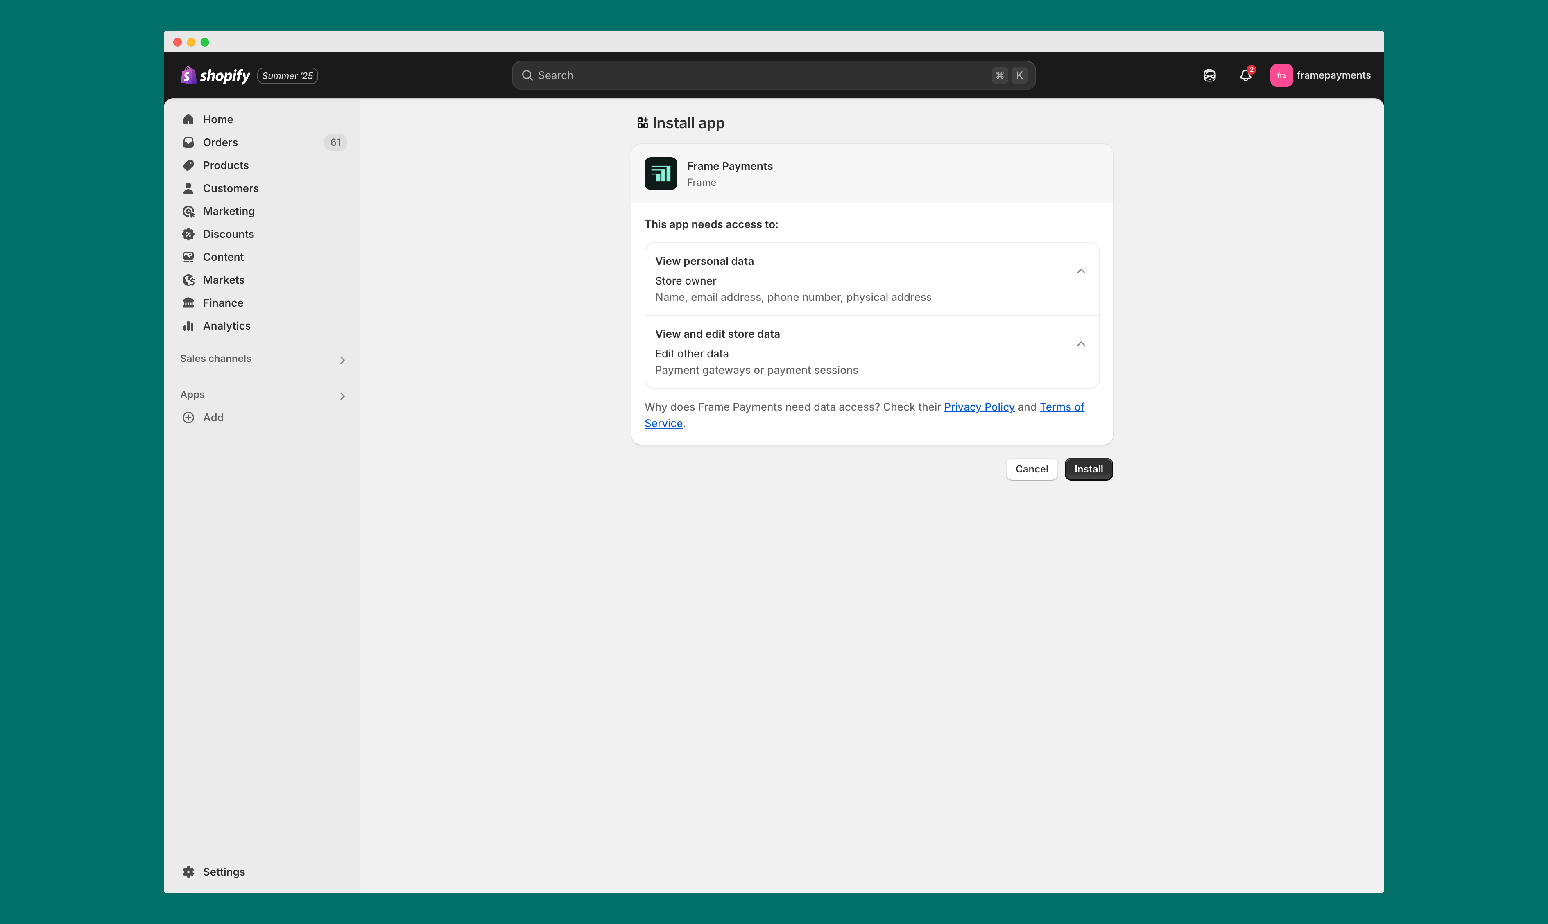The image size is (1548, 924).
Task: Click the Frame Payments app logo
Action: point(661,174)
